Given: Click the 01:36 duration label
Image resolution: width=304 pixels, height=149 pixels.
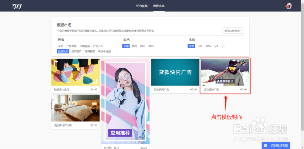Looking at the screenshot, I should click(x=94, y=125).
